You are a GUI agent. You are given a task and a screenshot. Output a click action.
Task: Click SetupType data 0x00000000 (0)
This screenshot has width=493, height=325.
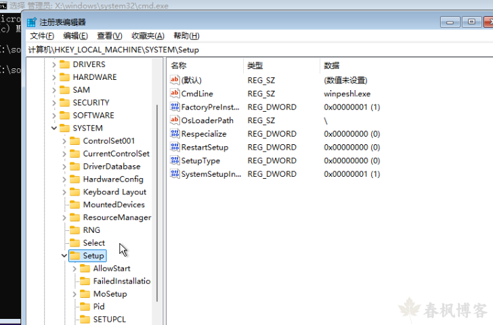click(x=352, y=160)
